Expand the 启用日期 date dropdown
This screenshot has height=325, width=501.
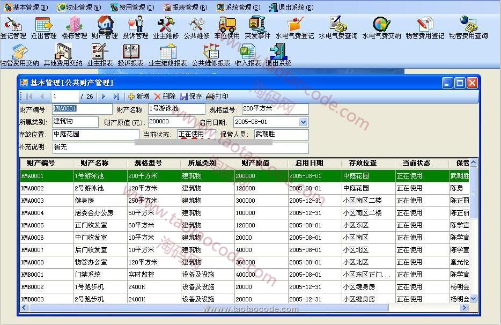[x=303, y=122]
